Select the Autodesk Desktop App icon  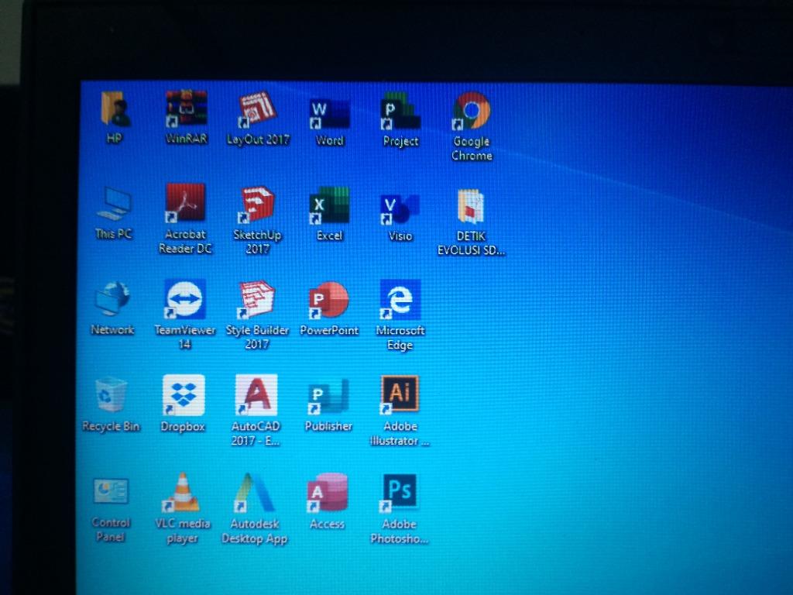[255, 492]
